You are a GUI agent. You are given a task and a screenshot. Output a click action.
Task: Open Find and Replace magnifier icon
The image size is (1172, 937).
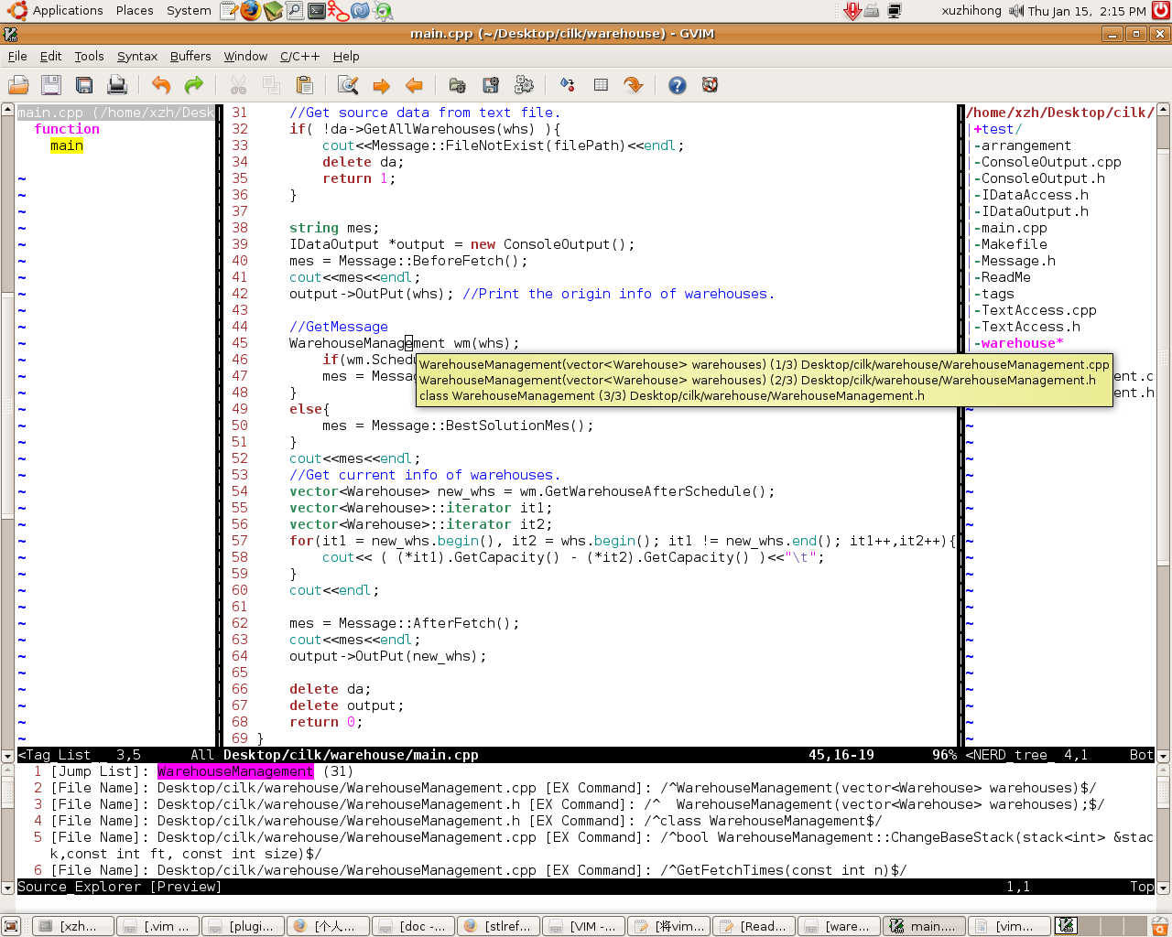click(348, 85)
